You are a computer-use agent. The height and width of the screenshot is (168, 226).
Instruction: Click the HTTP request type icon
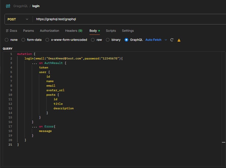click(8, 6)
